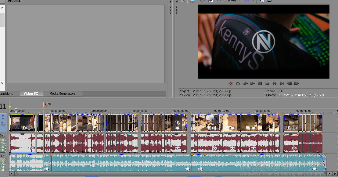Click the yellow loop region start marker
This screenshot has width=338, height=177.
click(10, 107)
